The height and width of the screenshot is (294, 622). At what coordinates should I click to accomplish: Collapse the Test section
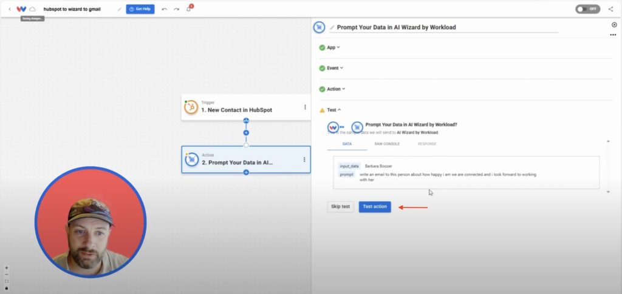[x=333, y=110]
